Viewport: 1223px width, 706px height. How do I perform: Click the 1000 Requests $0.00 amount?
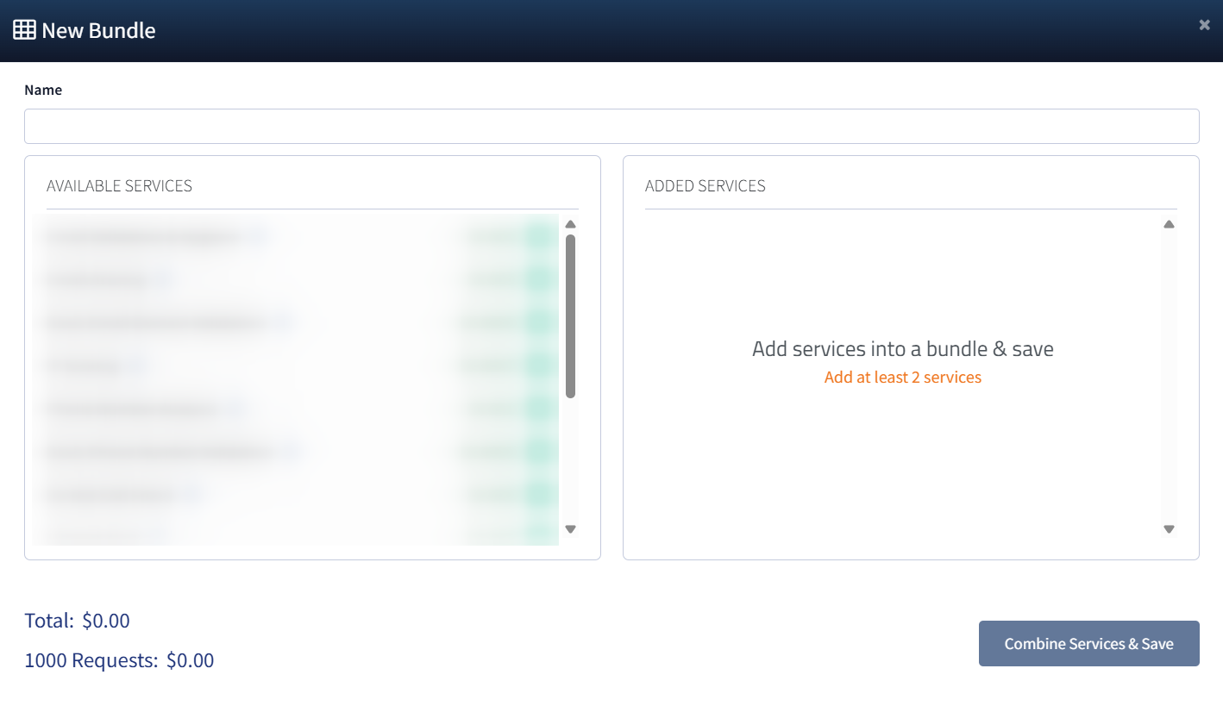point(190,661)
